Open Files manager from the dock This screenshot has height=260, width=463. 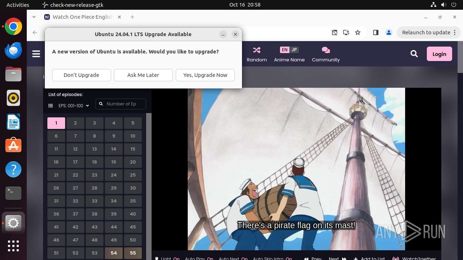click(x=13, y=74)
